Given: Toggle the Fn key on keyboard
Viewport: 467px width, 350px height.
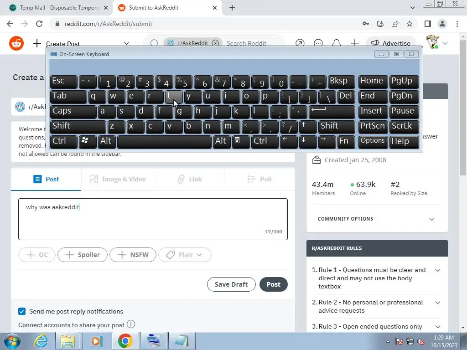Looking at the screenshot, I should tap(346, 142).
